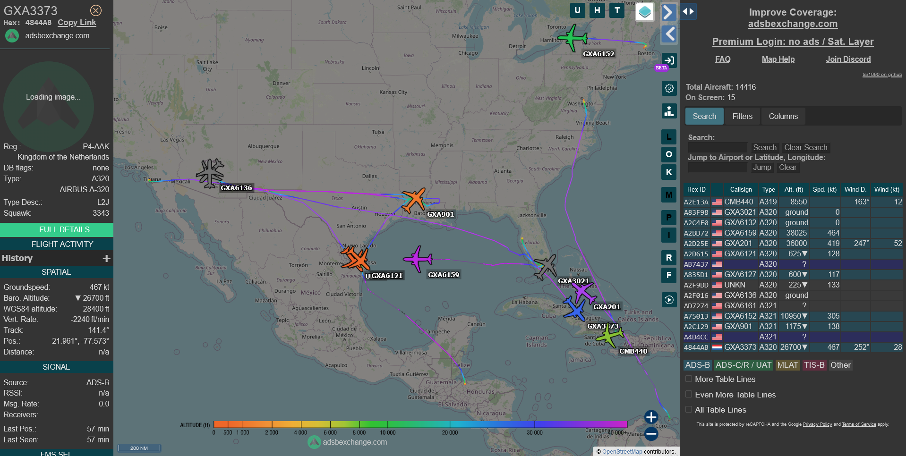Enable Even More Table Lines checkbox
The width and height of the screenshot is (906, 456).
[689, 394]
